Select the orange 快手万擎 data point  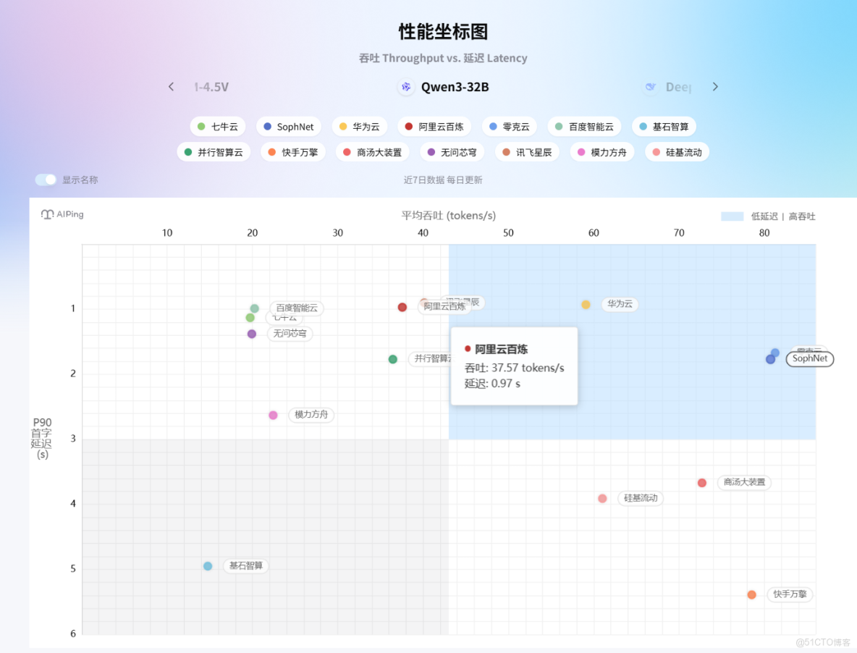751,594
